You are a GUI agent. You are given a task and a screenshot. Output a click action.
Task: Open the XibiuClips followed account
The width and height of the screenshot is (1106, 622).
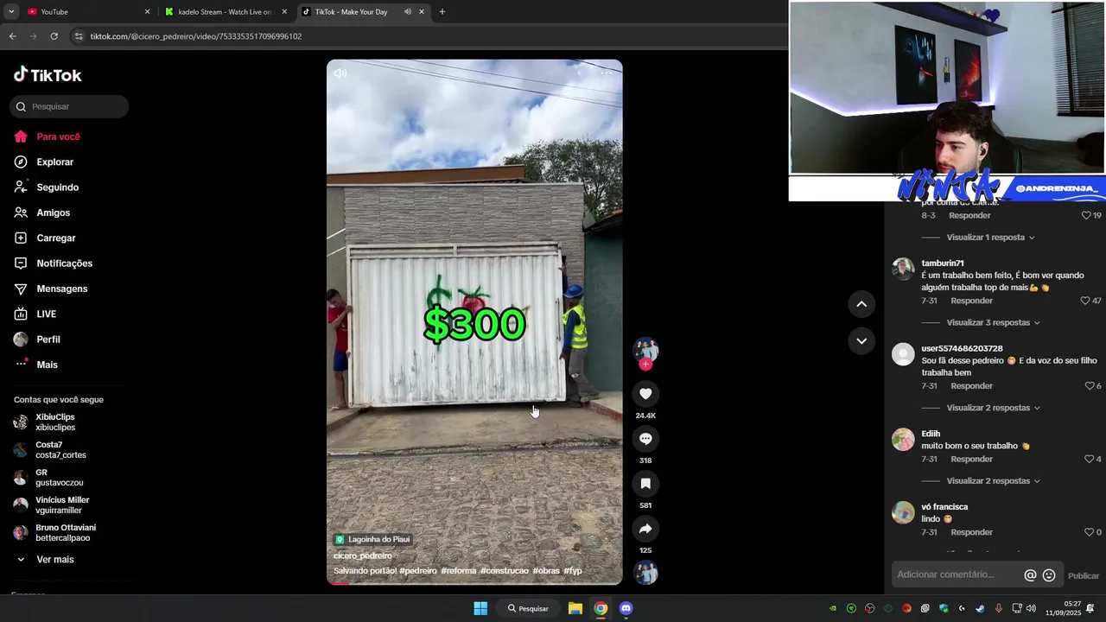coord(45,422)
